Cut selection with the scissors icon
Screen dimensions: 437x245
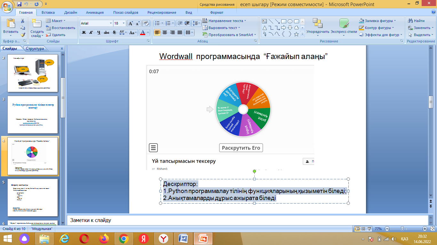tap(23, 21)
